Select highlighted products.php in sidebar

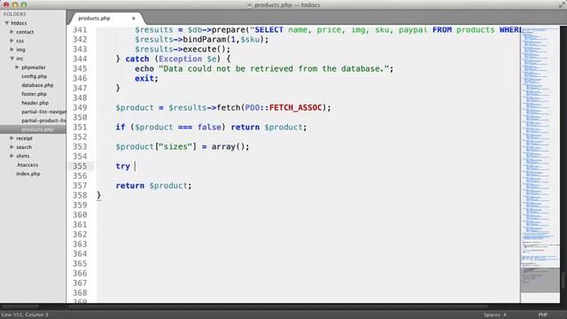37,129
